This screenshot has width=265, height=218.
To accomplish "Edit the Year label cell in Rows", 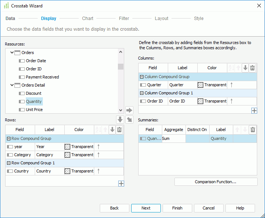I will pos(50,147).
